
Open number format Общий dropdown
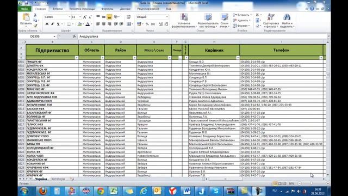[x=167, y=17]
